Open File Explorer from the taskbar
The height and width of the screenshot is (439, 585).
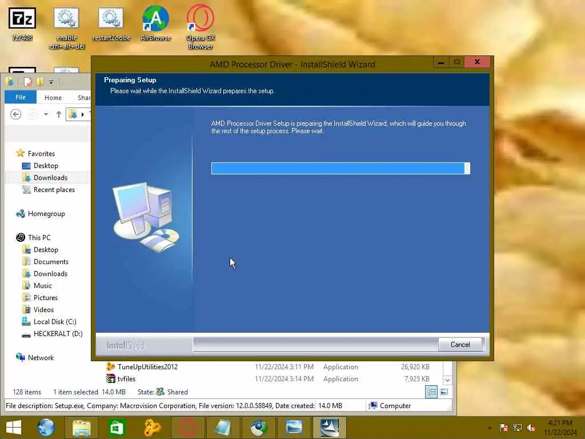tap(81, 428)
